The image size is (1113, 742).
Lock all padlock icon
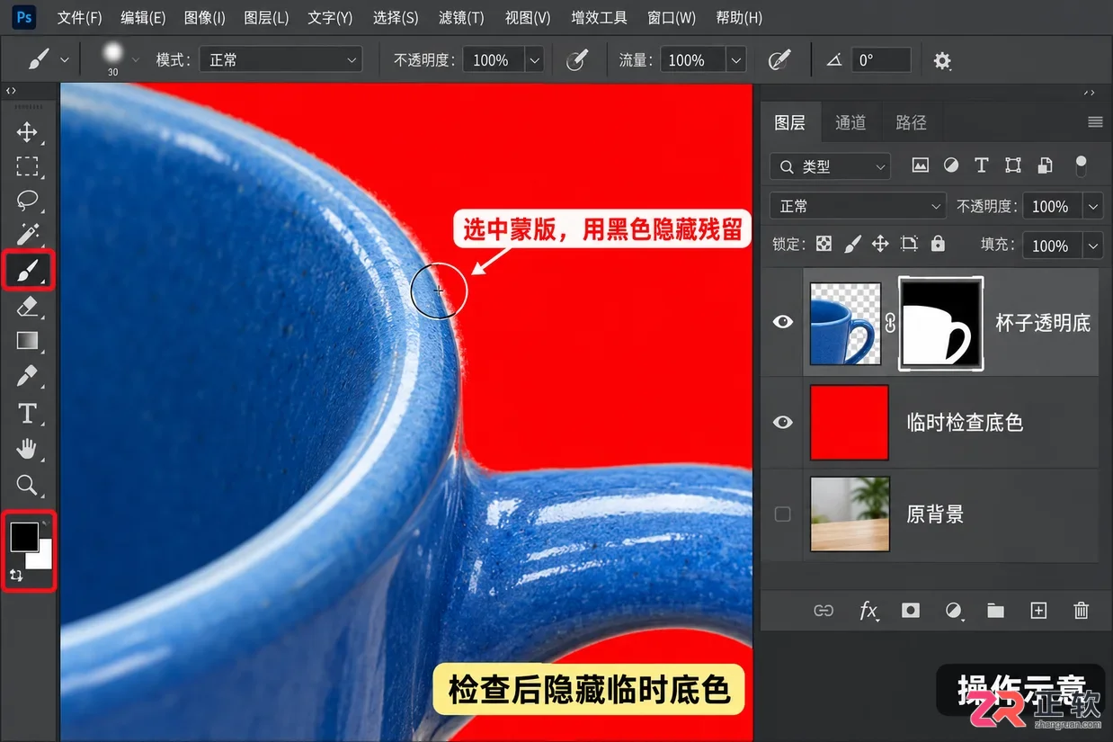pyautogui.click(x=938, y=245)
